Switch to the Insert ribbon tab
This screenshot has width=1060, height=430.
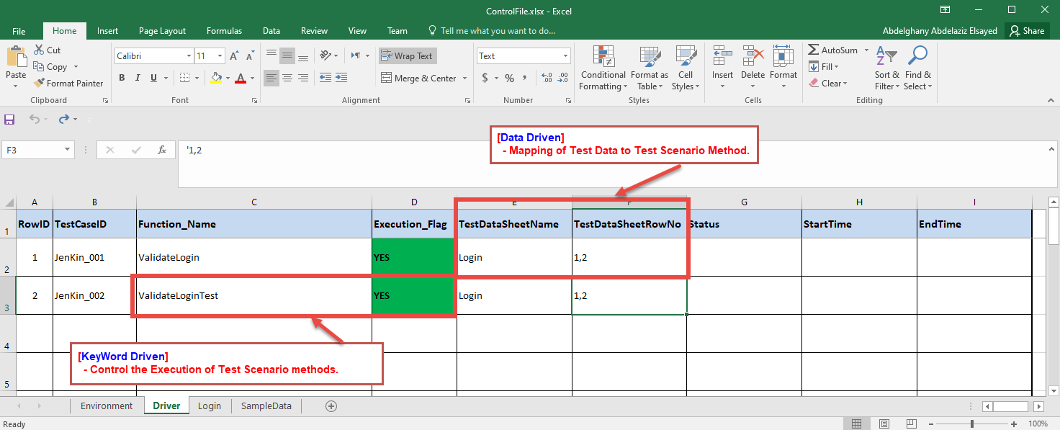[x=108, y=31]
